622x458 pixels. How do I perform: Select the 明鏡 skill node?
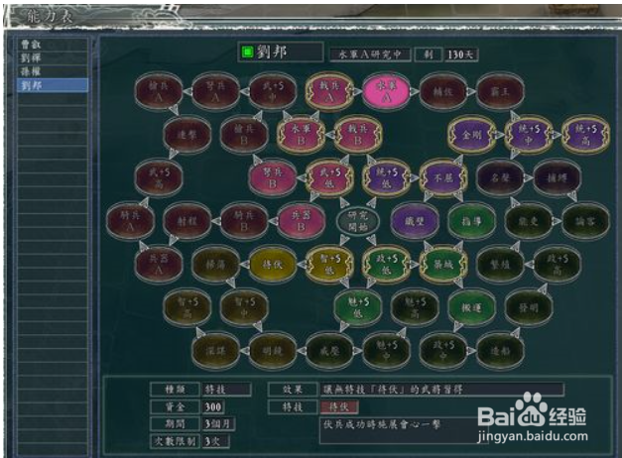[273, 351]
